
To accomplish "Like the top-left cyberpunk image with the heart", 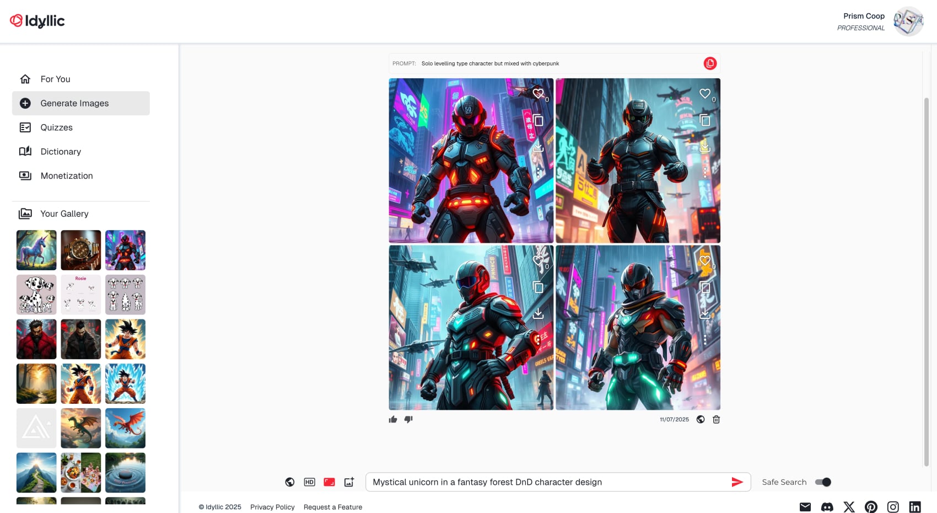I will (x=538, y=94).
